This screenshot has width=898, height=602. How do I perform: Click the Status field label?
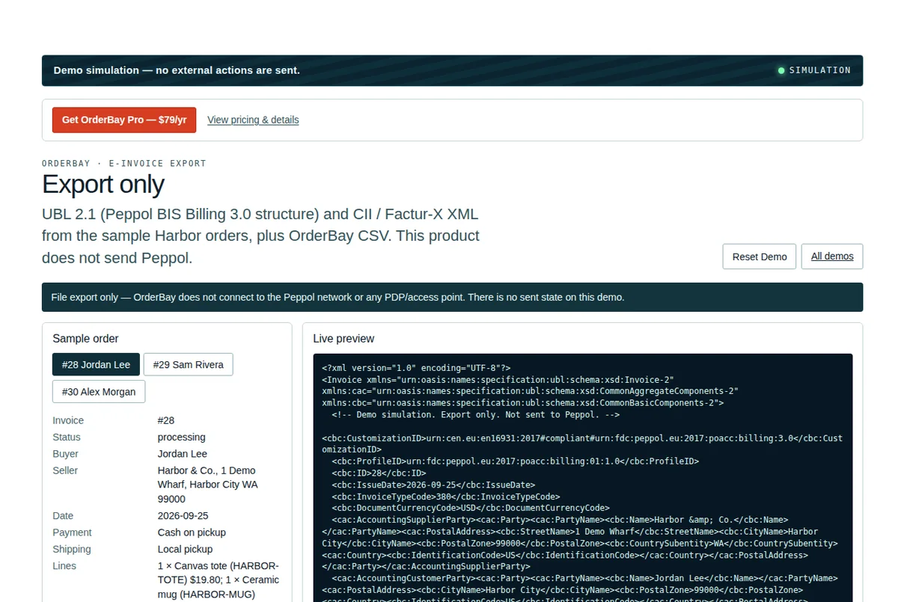(67, 437)
